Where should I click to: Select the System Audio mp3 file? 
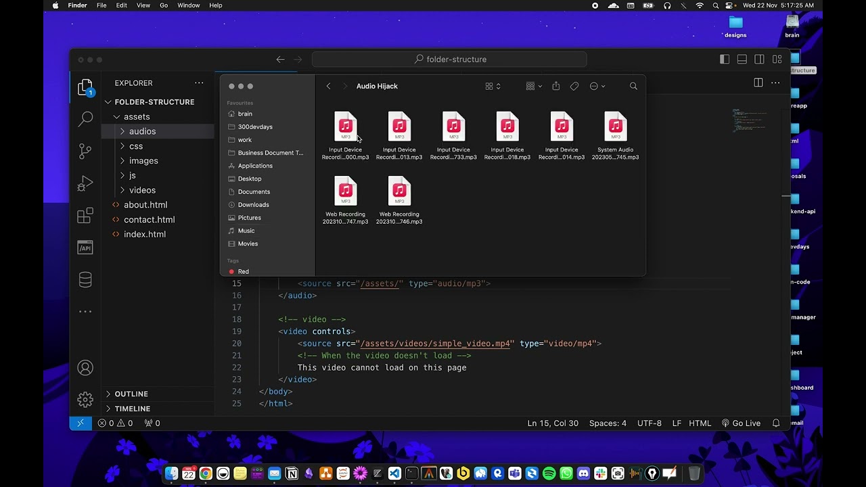click(x=616, y=136)
